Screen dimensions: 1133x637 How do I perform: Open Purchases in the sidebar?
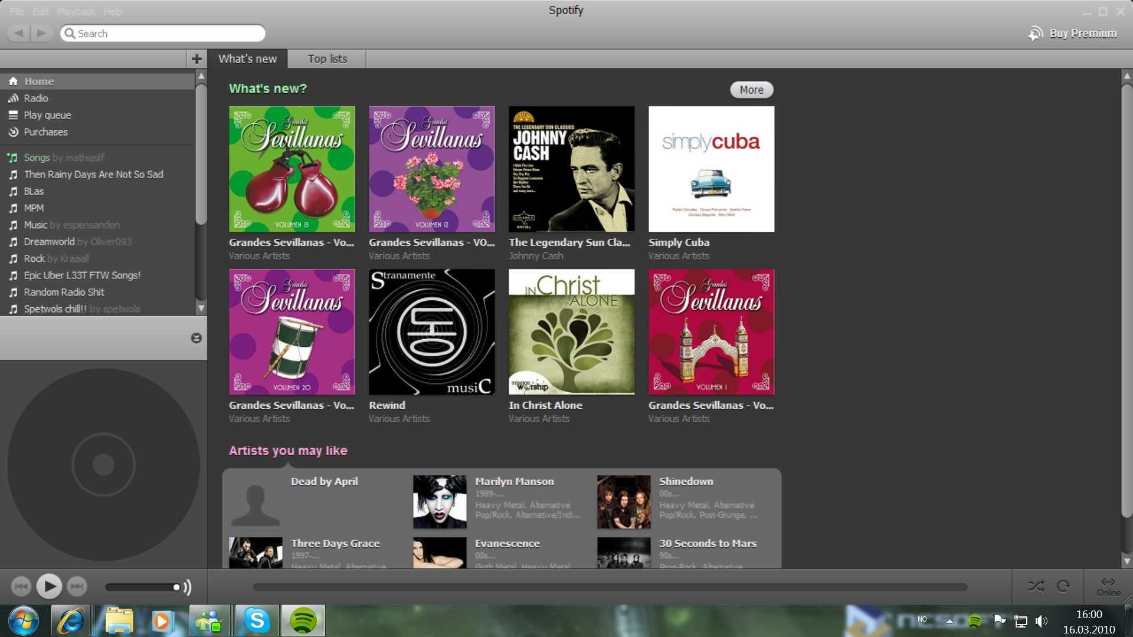click(x=97, y=132)
